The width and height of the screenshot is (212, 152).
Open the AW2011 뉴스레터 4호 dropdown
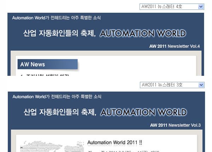(x=172, y=7)
